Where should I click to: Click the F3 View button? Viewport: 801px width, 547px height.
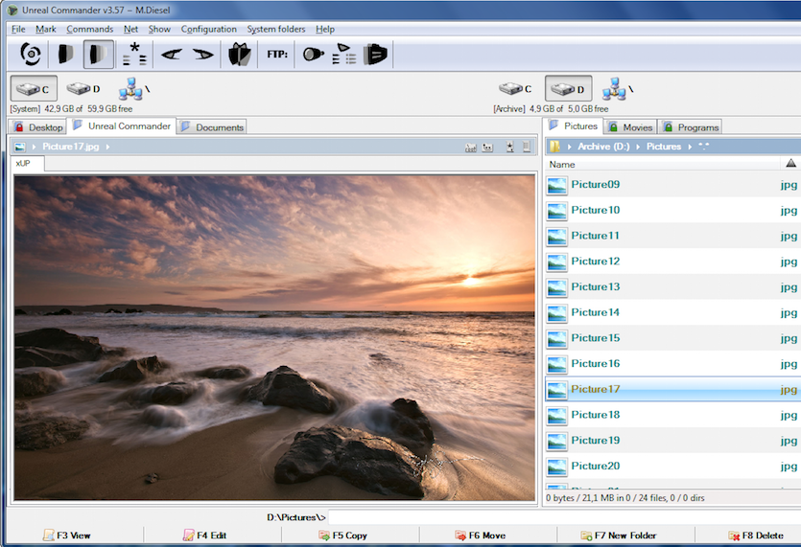[x=67, y=536]
